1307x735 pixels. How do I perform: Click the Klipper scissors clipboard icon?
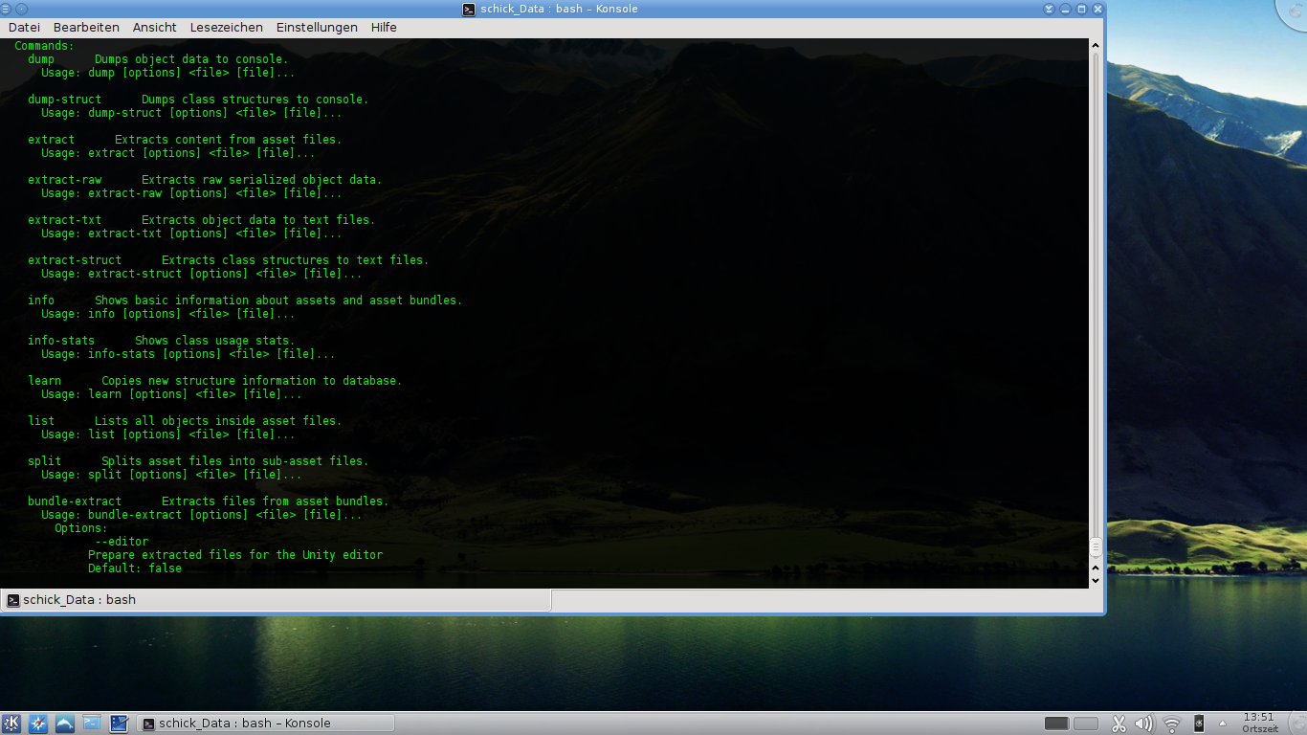1119,724
